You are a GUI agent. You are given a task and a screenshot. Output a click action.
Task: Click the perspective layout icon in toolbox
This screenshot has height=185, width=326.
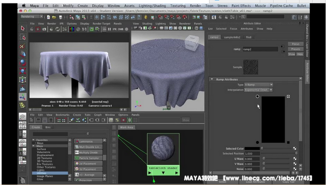23,116
